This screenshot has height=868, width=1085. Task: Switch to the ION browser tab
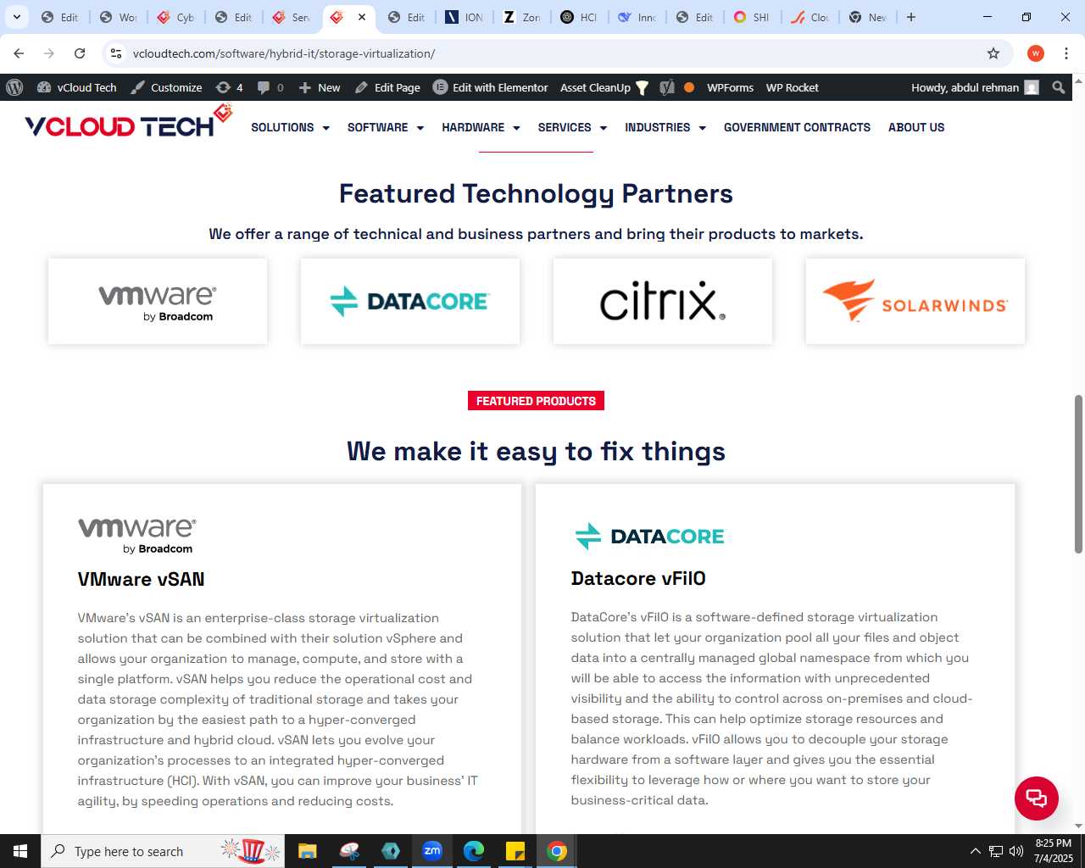(464, 17)
